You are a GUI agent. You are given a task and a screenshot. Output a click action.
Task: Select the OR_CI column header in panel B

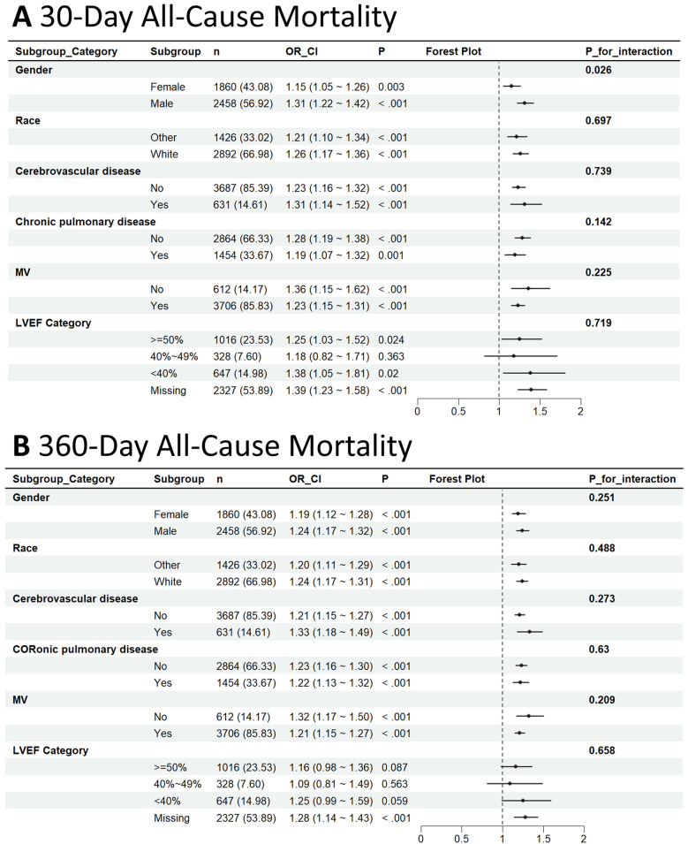point(305,478)
